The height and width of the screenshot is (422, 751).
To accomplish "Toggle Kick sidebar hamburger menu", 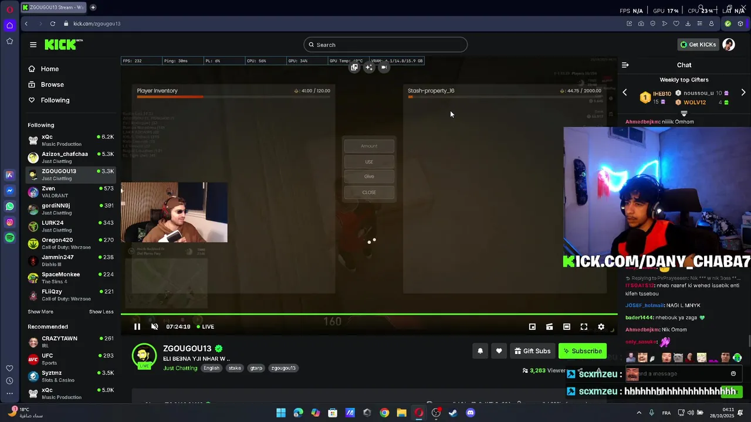I will point(33,45).
